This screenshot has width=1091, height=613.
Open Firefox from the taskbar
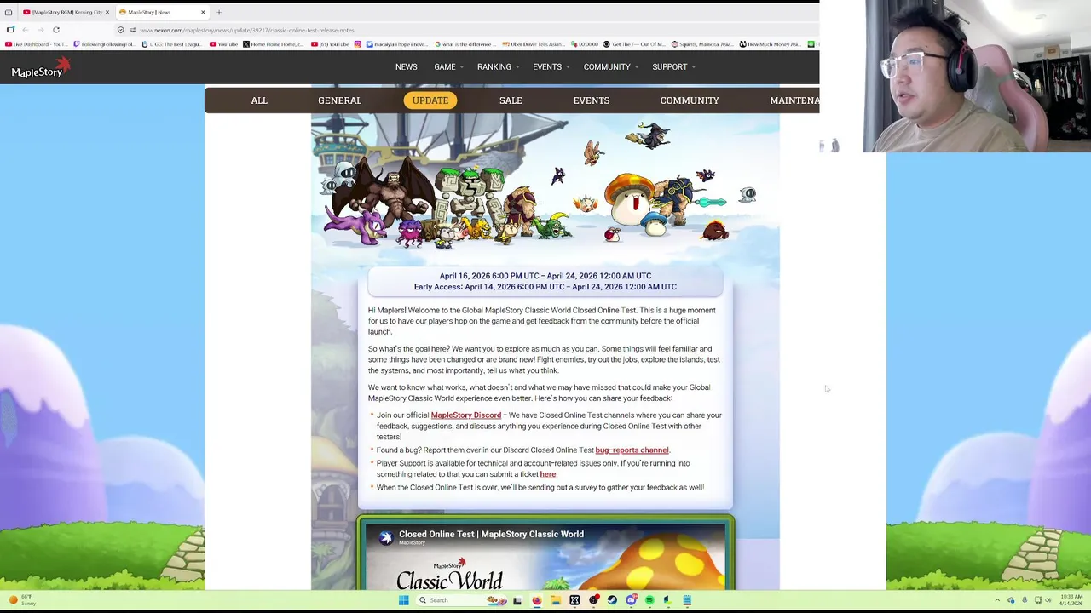pos(536,600)
